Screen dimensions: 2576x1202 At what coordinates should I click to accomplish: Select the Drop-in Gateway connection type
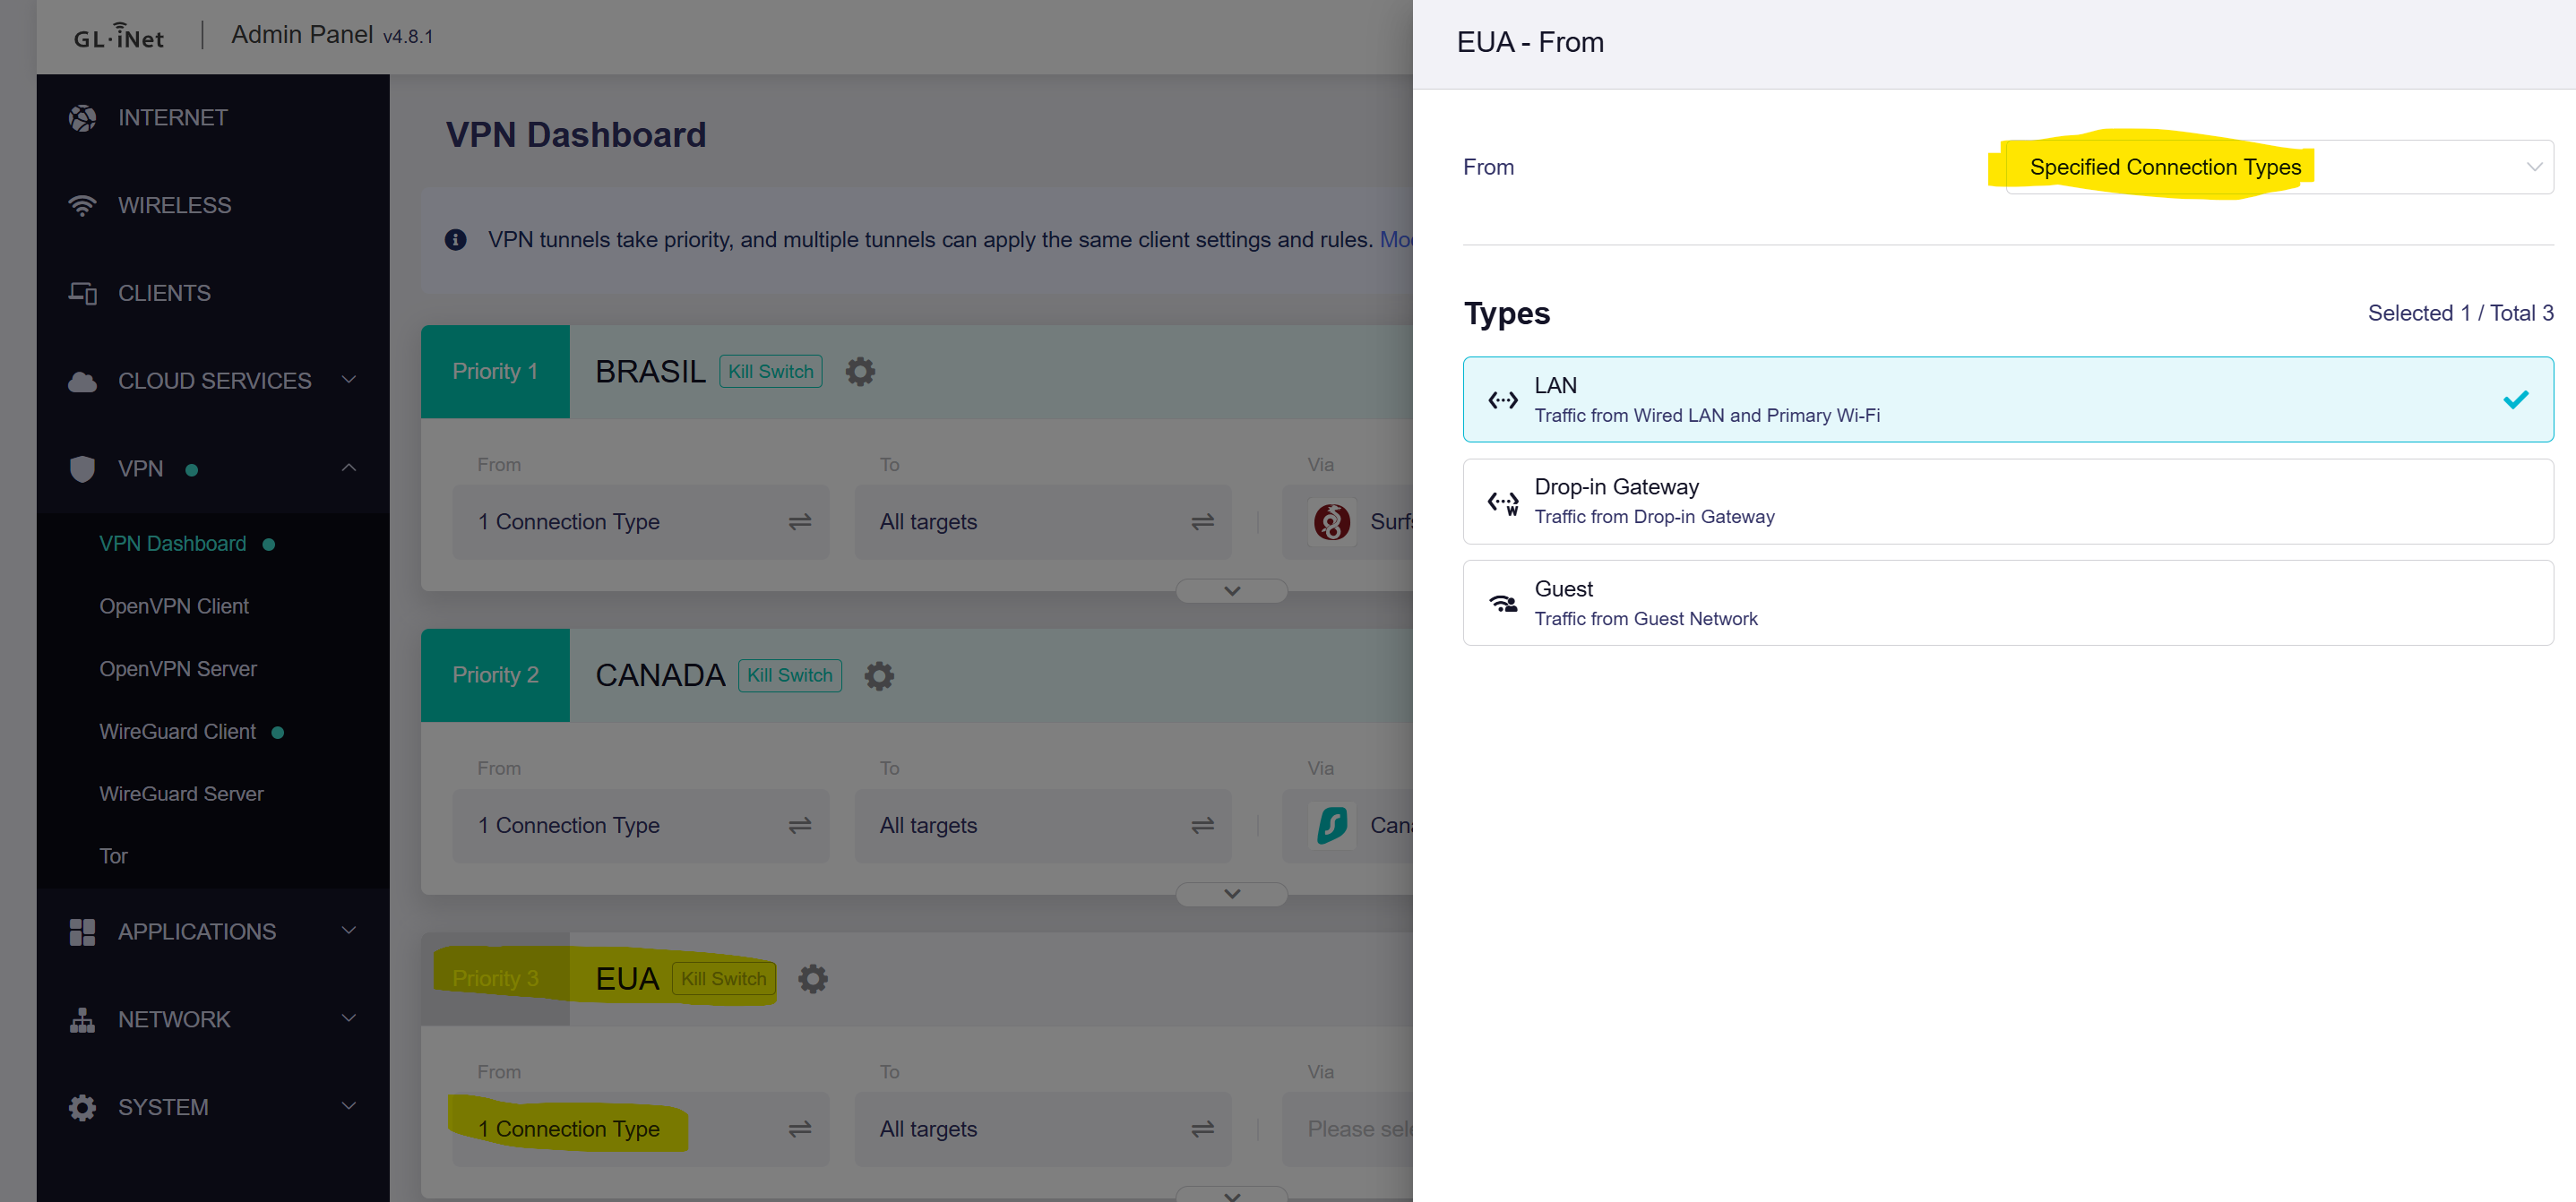click(2007, 502)
